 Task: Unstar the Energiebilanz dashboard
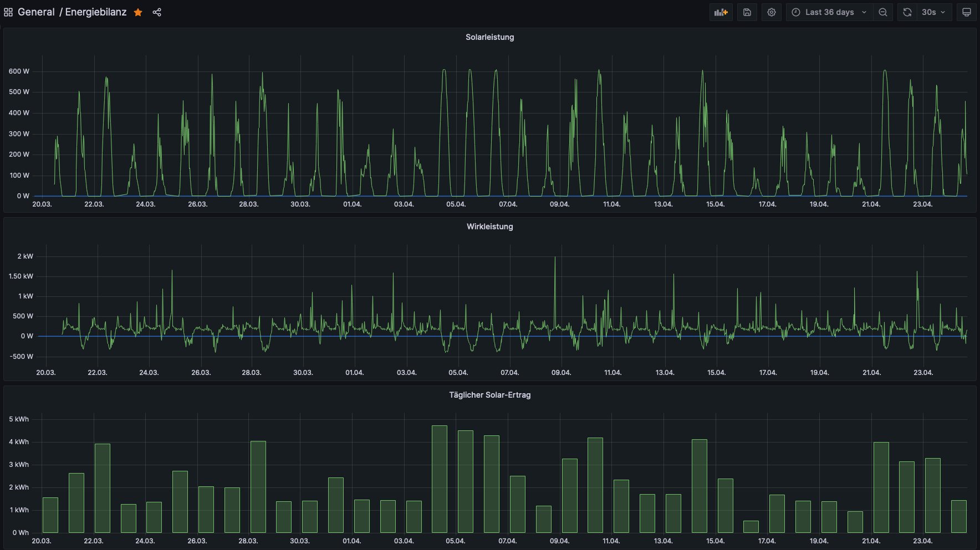(138, 12)
